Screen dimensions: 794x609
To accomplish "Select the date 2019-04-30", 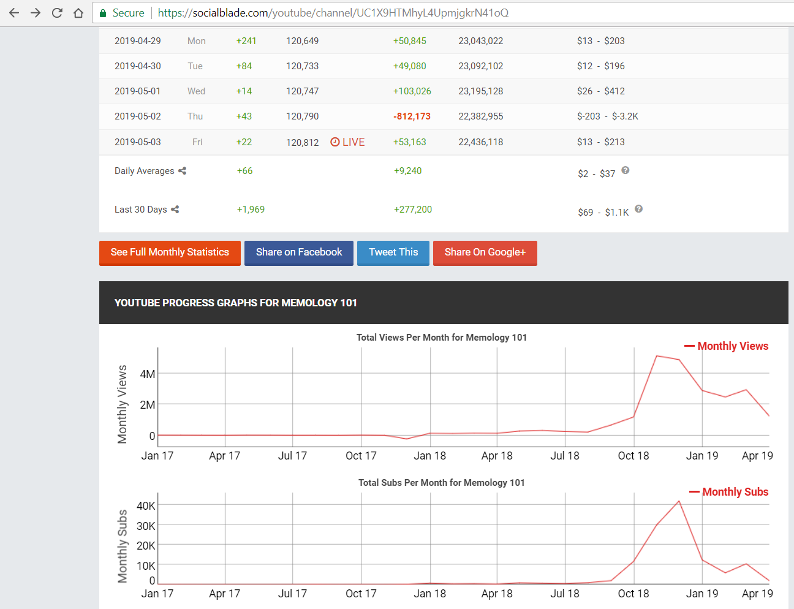I will click(x=138, y=66).
